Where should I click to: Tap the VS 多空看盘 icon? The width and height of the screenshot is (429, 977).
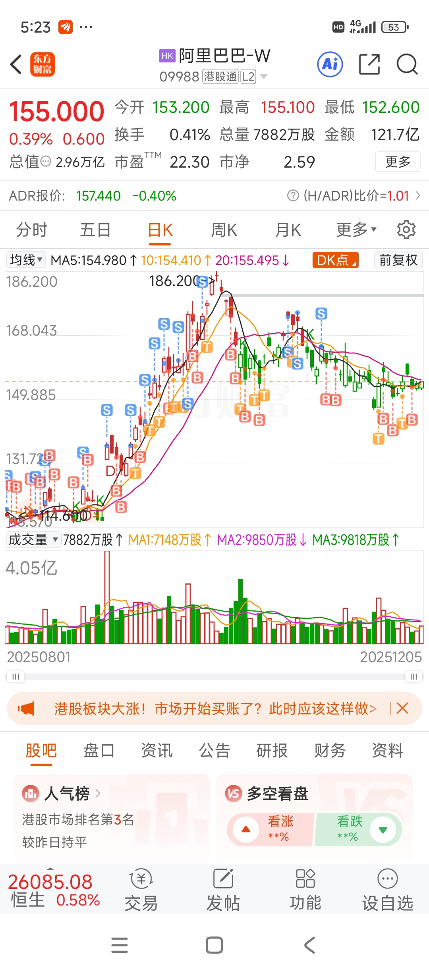(234, 794)
